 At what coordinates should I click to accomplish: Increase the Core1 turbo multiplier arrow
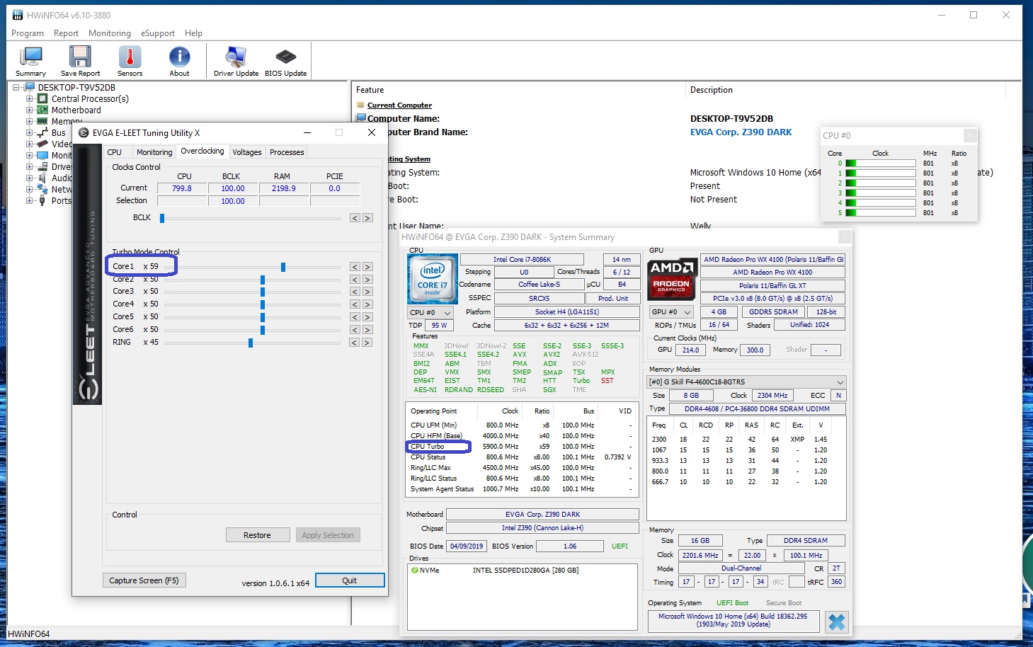point(367,267)
